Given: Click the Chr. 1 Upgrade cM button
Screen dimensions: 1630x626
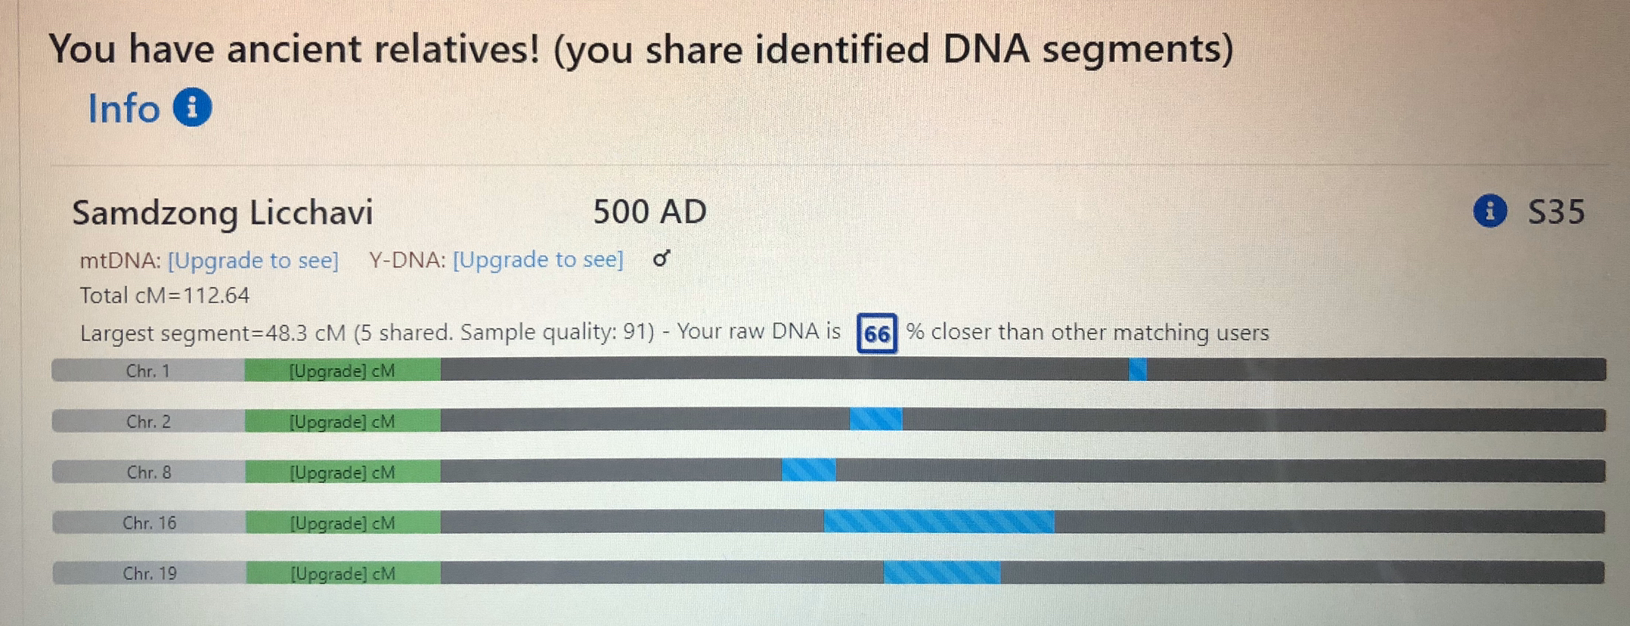Looking at the screenshot, I should pos(342,370).
